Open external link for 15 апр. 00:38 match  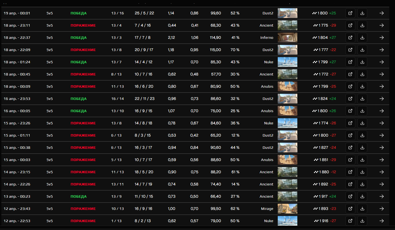pyautogui.click(x=350, y=147)
